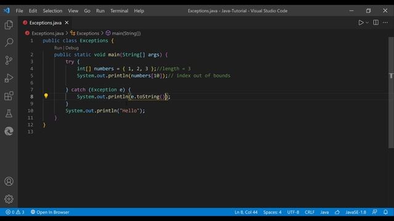The image size is (394, 221).
Task: Expand the run button dropdown arrow
Action: (367, 23)
